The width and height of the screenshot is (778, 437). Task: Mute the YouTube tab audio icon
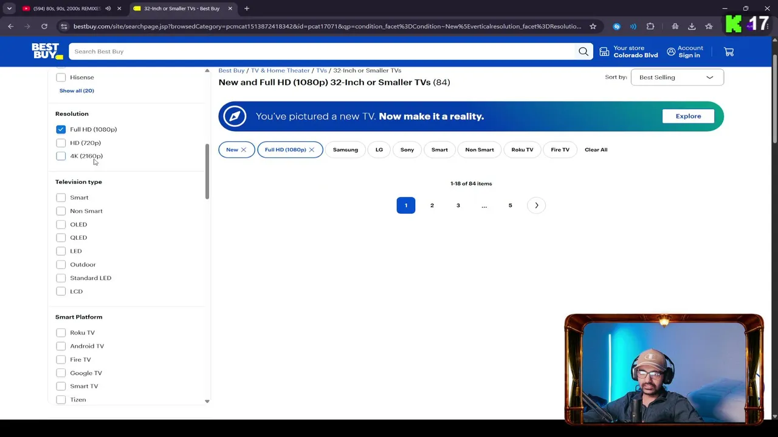click(108, 8)
